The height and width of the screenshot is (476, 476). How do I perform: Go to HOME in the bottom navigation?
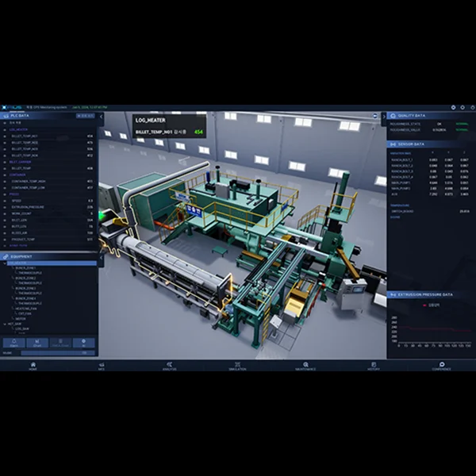(x=33, y=366)
